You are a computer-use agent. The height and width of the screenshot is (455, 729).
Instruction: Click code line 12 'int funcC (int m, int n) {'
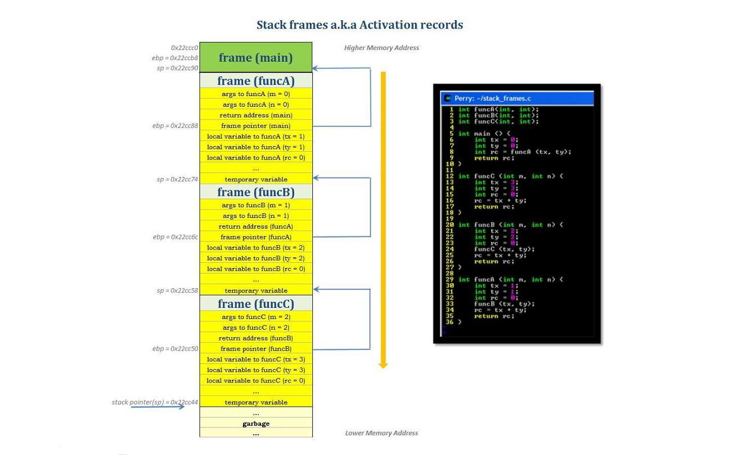(510, 176)
